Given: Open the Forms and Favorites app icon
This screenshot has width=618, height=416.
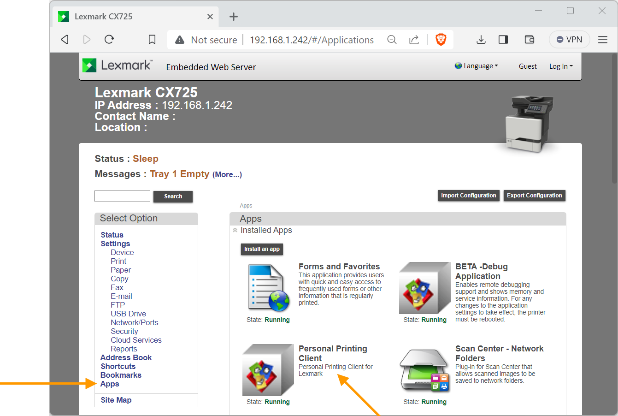Looking at the screenshot, I should [268, 288].
